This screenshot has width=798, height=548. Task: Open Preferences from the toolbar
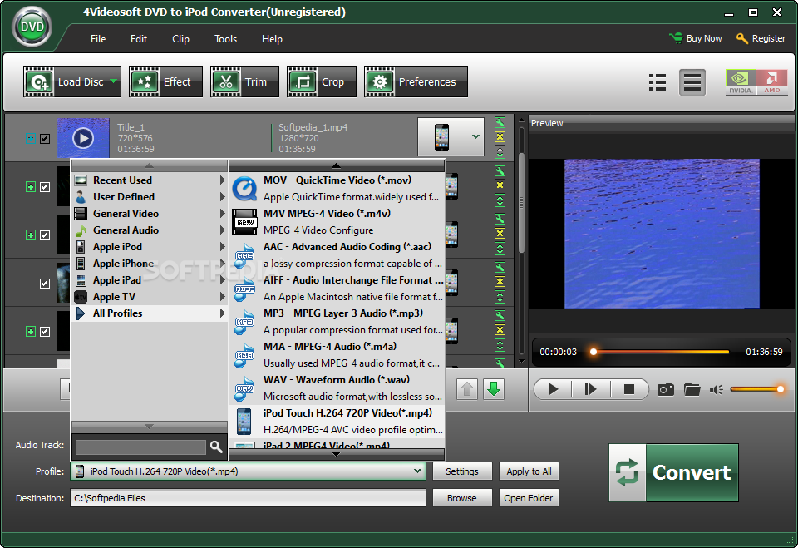pos(416,81)
